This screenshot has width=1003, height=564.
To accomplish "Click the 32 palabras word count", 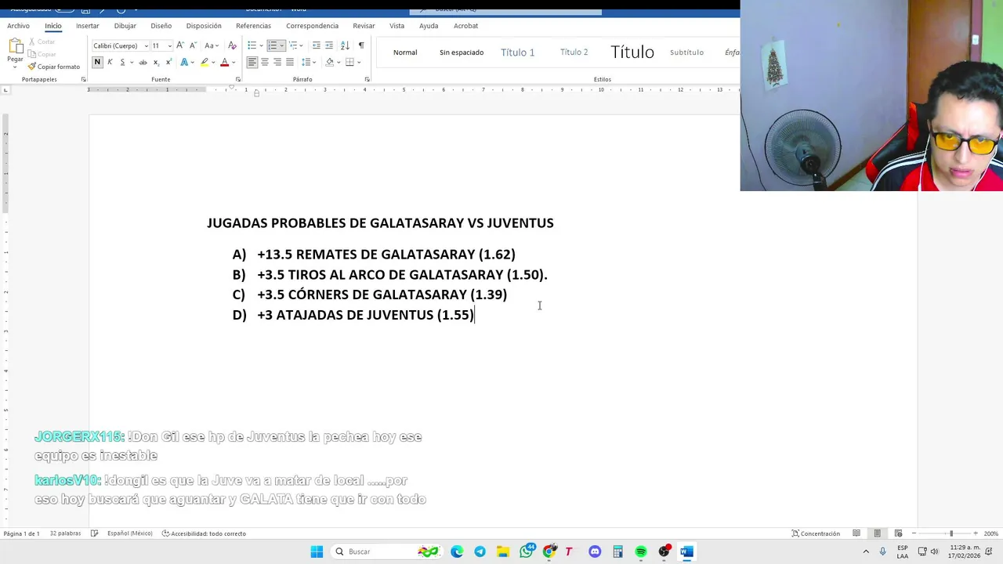I will (65, 533).
